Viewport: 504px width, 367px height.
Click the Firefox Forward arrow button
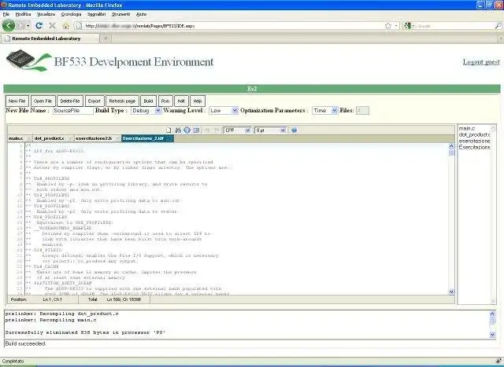point(21,26)
